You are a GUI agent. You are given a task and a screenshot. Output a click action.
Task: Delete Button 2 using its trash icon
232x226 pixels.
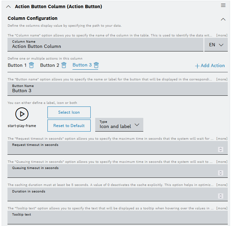click(64, 65)
